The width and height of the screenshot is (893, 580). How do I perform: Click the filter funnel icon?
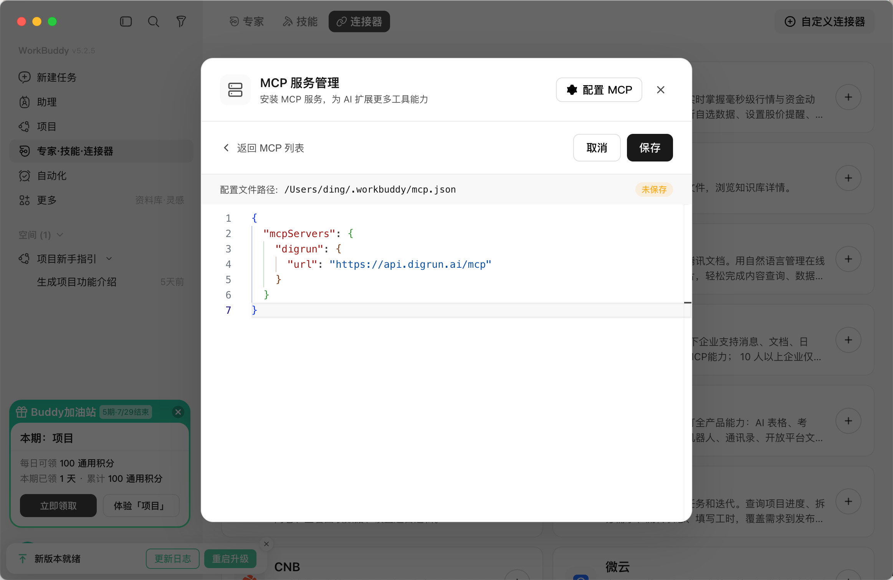(181, 21)
